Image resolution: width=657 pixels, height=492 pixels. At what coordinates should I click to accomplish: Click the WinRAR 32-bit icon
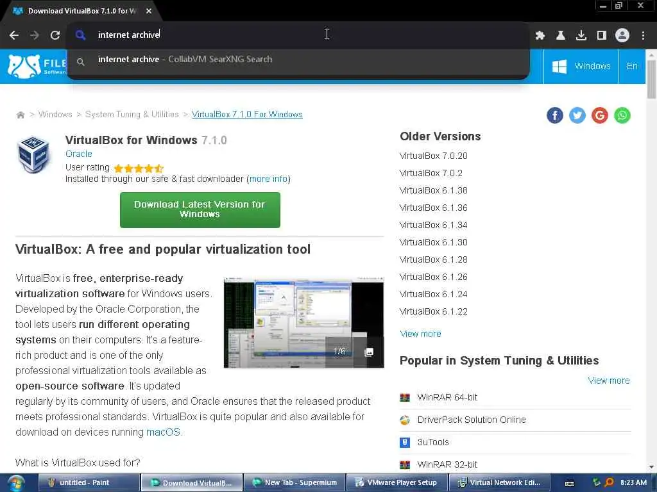405,464
